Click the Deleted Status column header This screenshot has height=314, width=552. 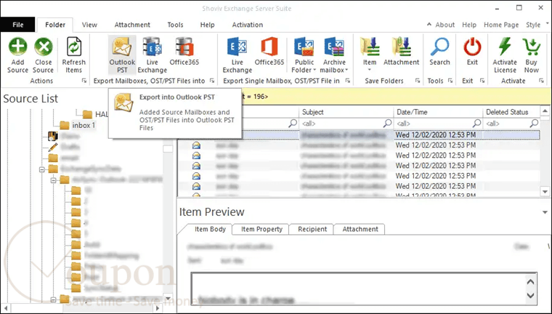click(511, 112)
